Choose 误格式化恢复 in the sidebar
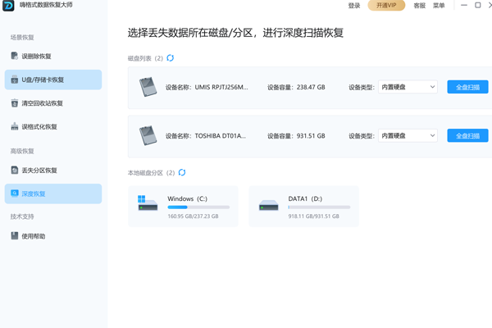Screen dimensions: 492x328 (x=53, y=127)
